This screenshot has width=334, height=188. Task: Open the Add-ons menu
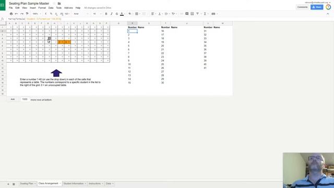[x=68, y=8]
